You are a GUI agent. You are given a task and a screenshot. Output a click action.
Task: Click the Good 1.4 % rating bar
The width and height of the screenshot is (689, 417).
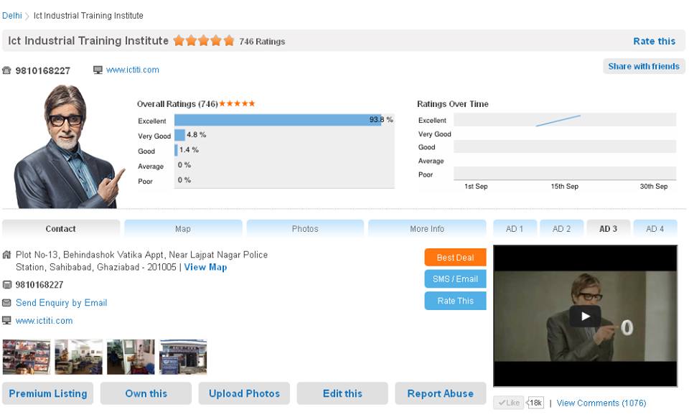pyautogui.click(x=177, y=150)
